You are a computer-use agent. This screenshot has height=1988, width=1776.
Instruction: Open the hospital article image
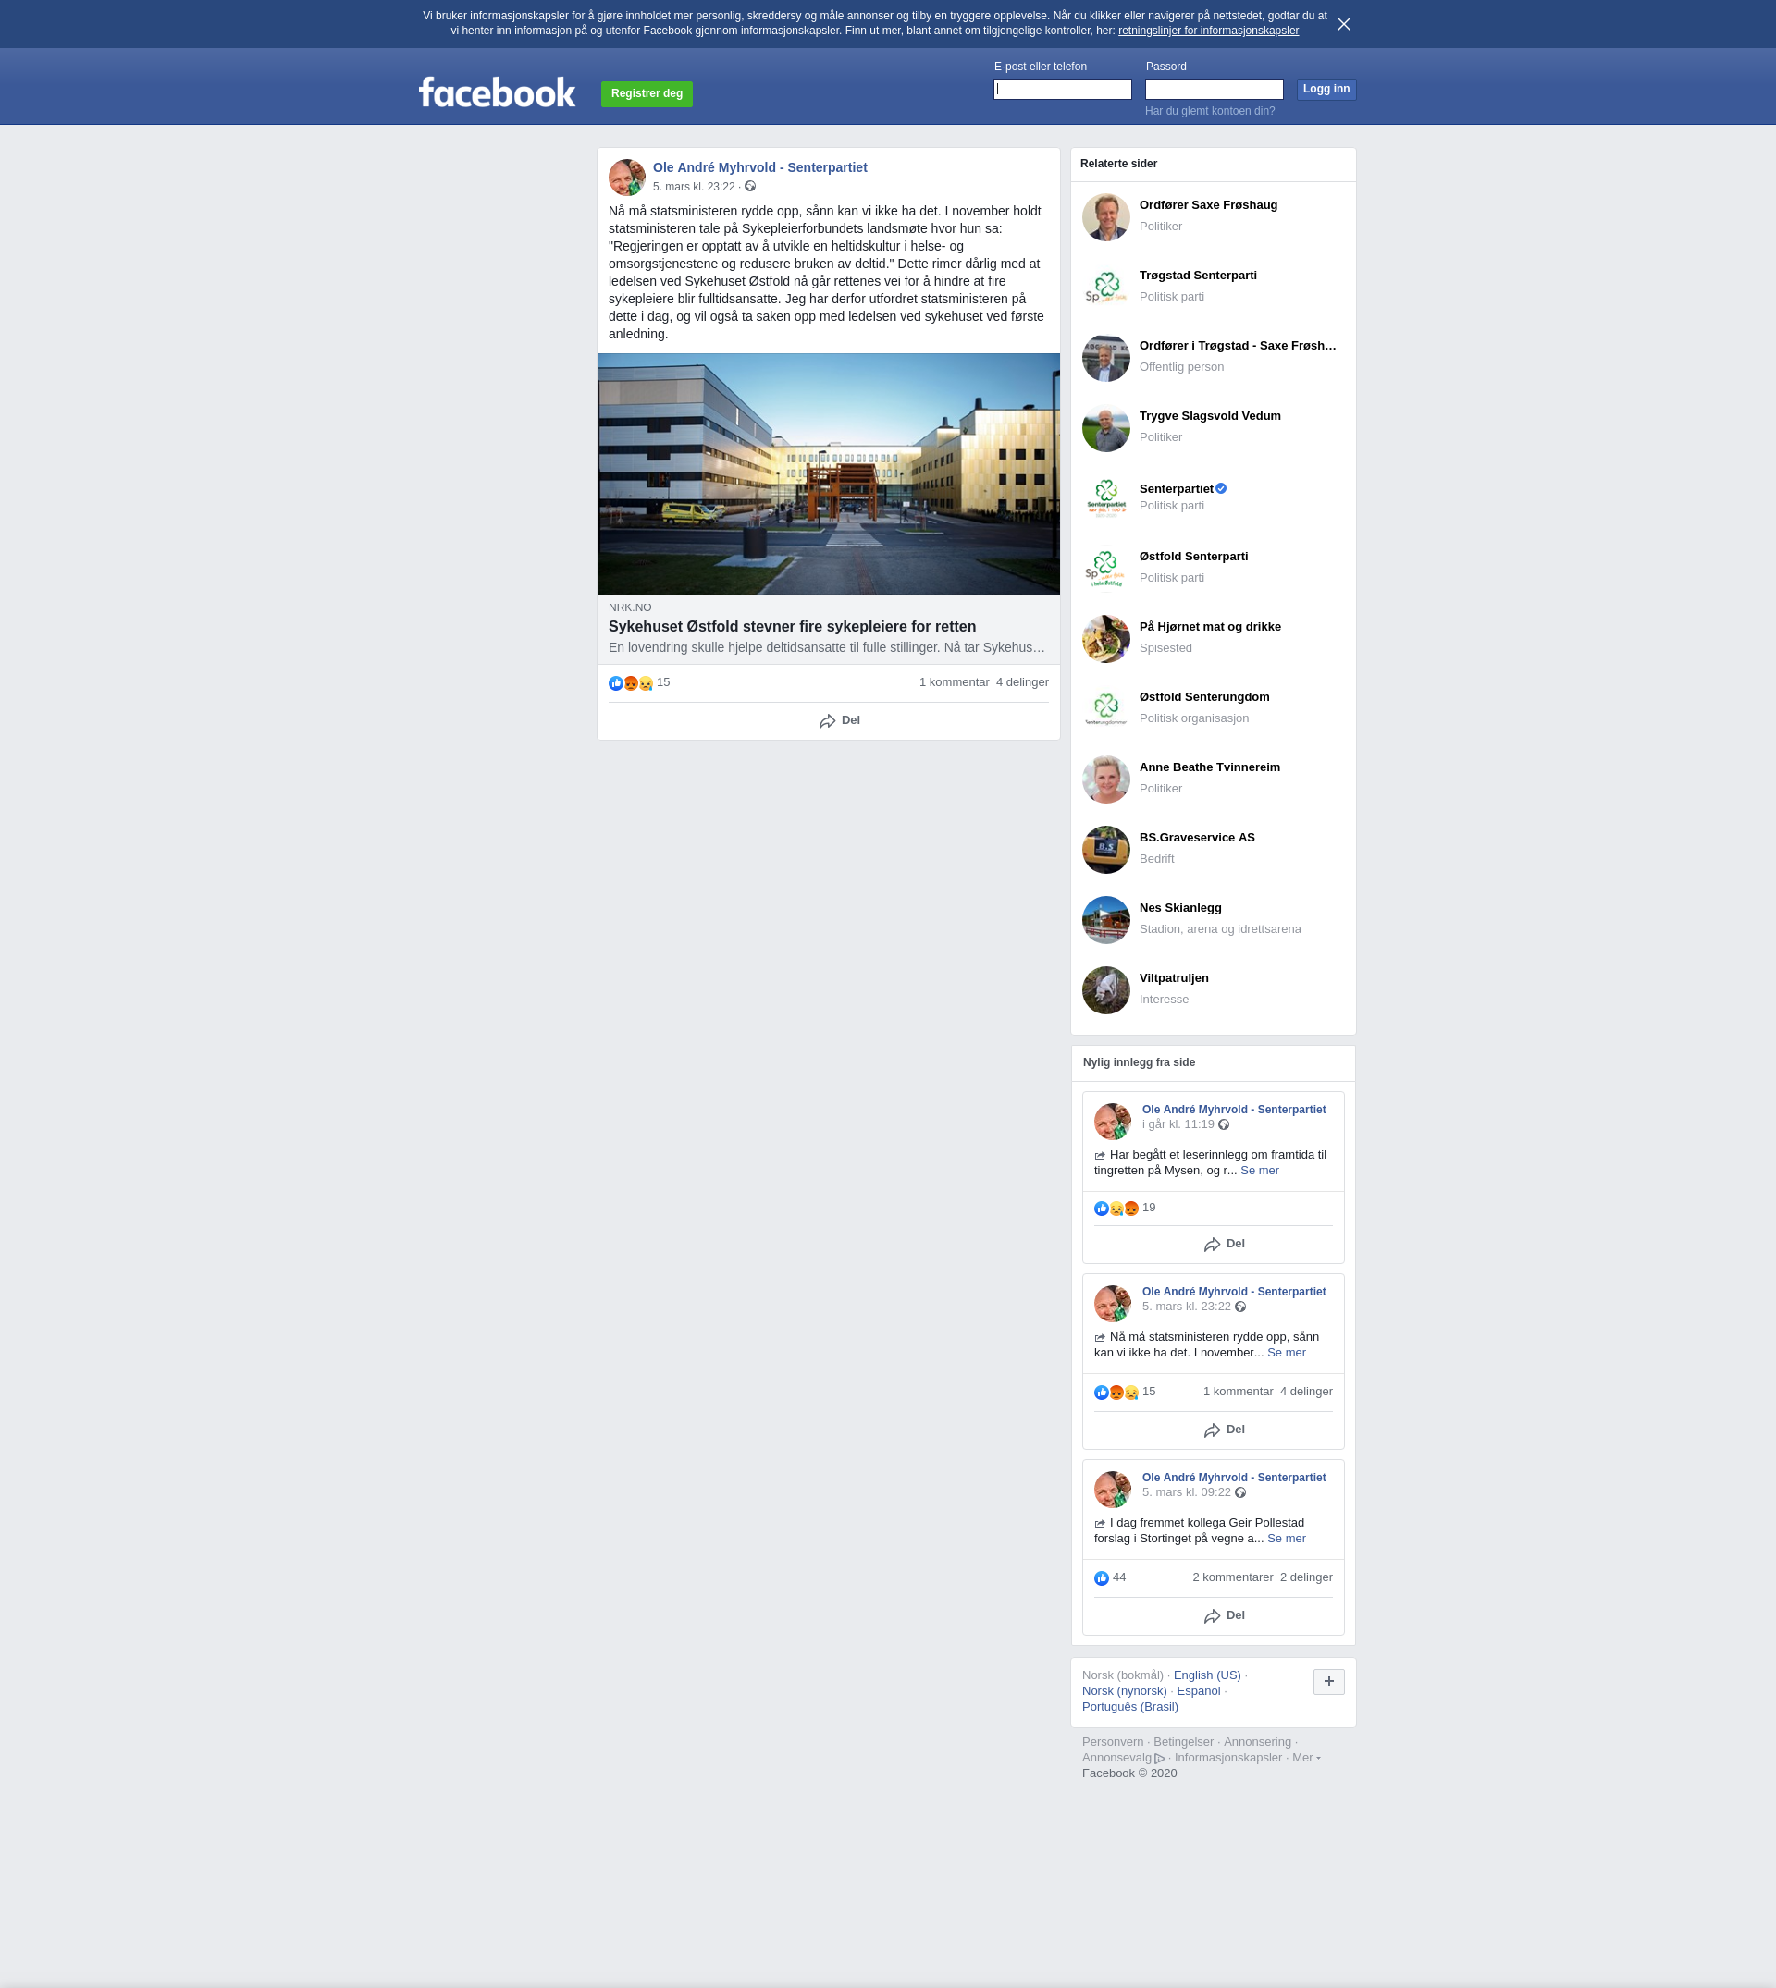point(828,474)
